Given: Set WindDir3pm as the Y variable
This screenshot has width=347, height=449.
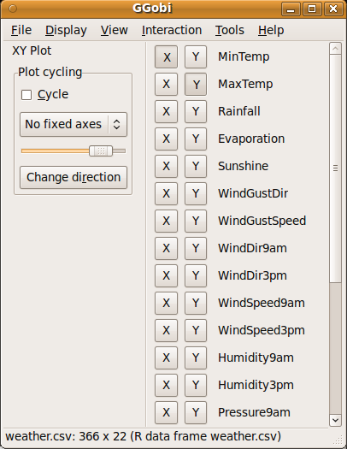Looking at the screenshot, I should [196, 275].
